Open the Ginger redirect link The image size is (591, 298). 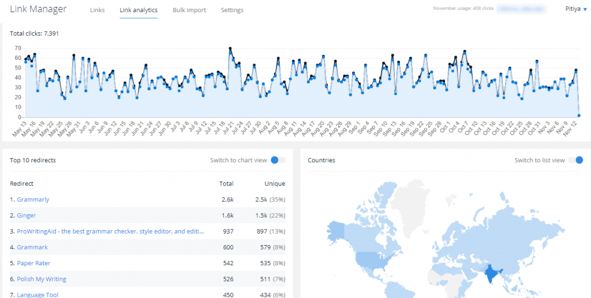(27, 215)
